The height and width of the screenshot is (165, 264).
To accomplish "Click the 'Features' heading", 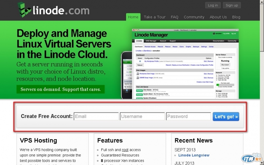I will [110, 141].
